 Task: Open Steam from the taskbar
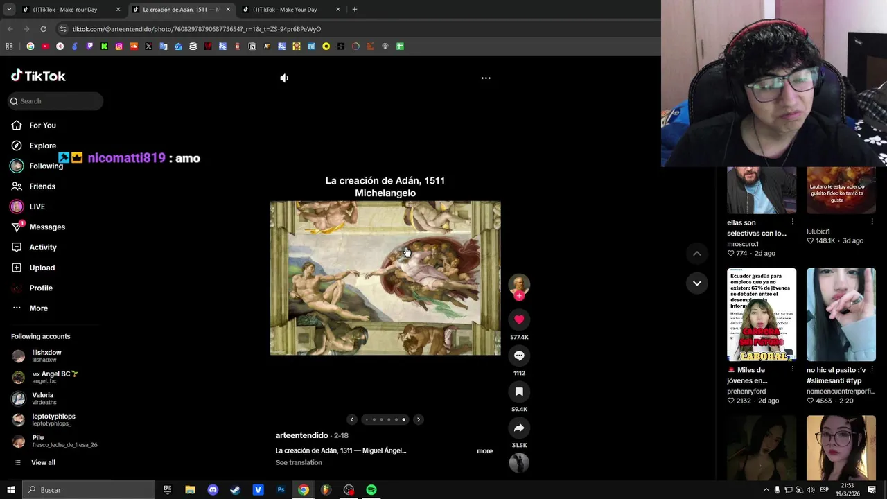pyautogui.click(x=235, y=490)
